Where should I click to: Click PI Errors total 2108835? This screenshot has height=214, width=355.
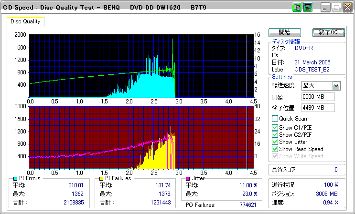(74, 203)
